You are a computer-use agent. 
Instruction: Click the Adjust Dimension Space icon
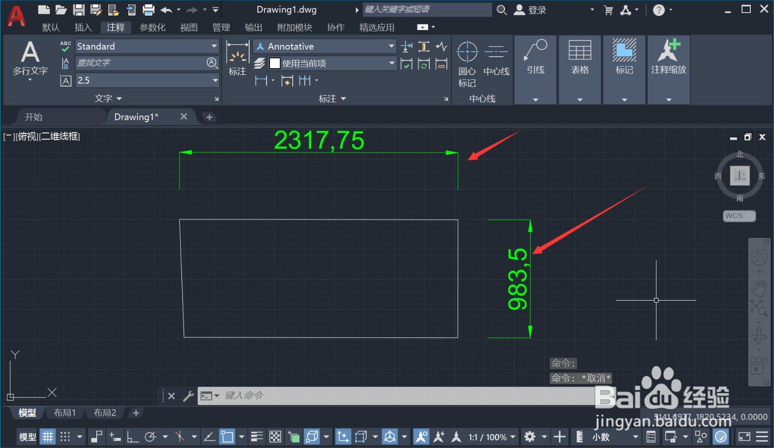click(424, 46)
